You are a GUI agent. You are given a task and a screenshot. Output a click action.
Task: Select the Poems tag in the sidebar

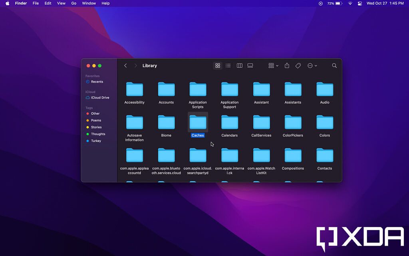pos(96,120)
